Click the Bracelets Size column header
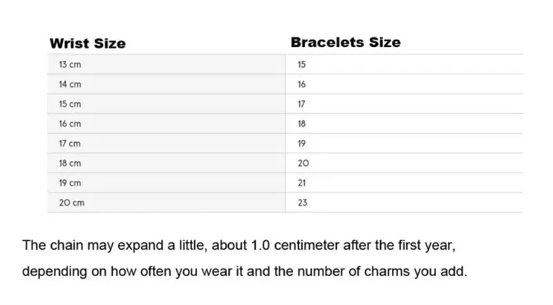Screen dimensions: 553x305 [x=345, y=42]
